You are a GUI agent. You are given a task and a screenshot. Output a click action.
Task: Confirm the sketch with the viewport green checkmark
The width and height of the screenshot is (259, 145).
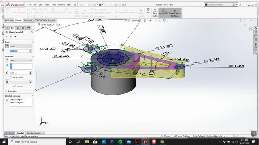245,25
